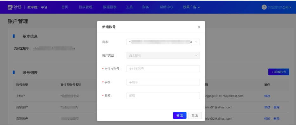Close the 新增帐号 dialog with X

pos(199,27)
